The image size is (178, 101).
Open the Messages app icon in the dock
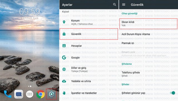19,94
